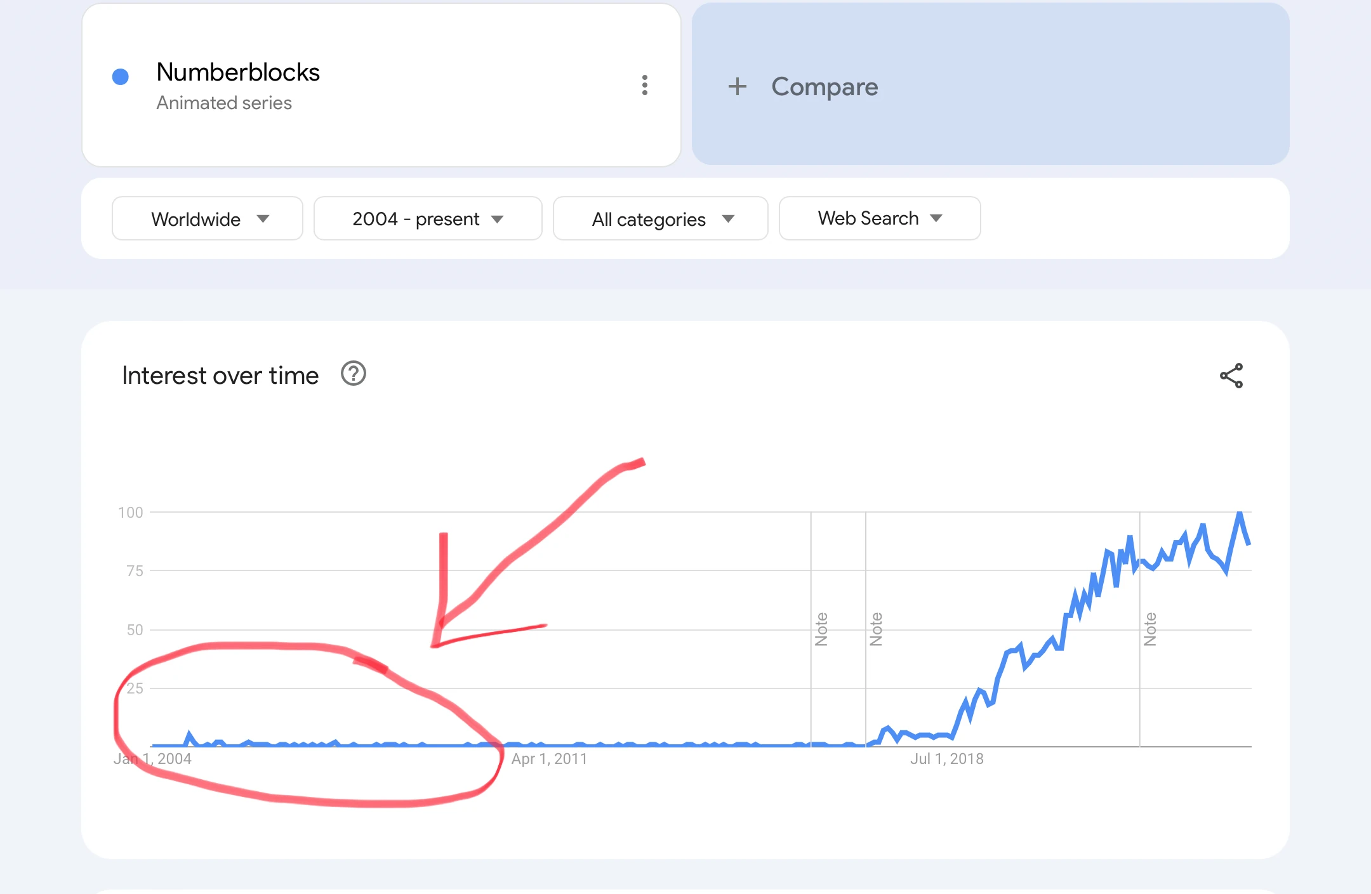Screen dimensions: 1371x894
Task: Click the Interest over time heading
Action: pos(220,376)
